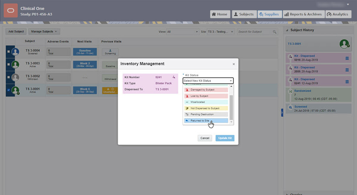
Task: Uncheck the box for subject TS 3-0001
Action: tap(9, 90)
